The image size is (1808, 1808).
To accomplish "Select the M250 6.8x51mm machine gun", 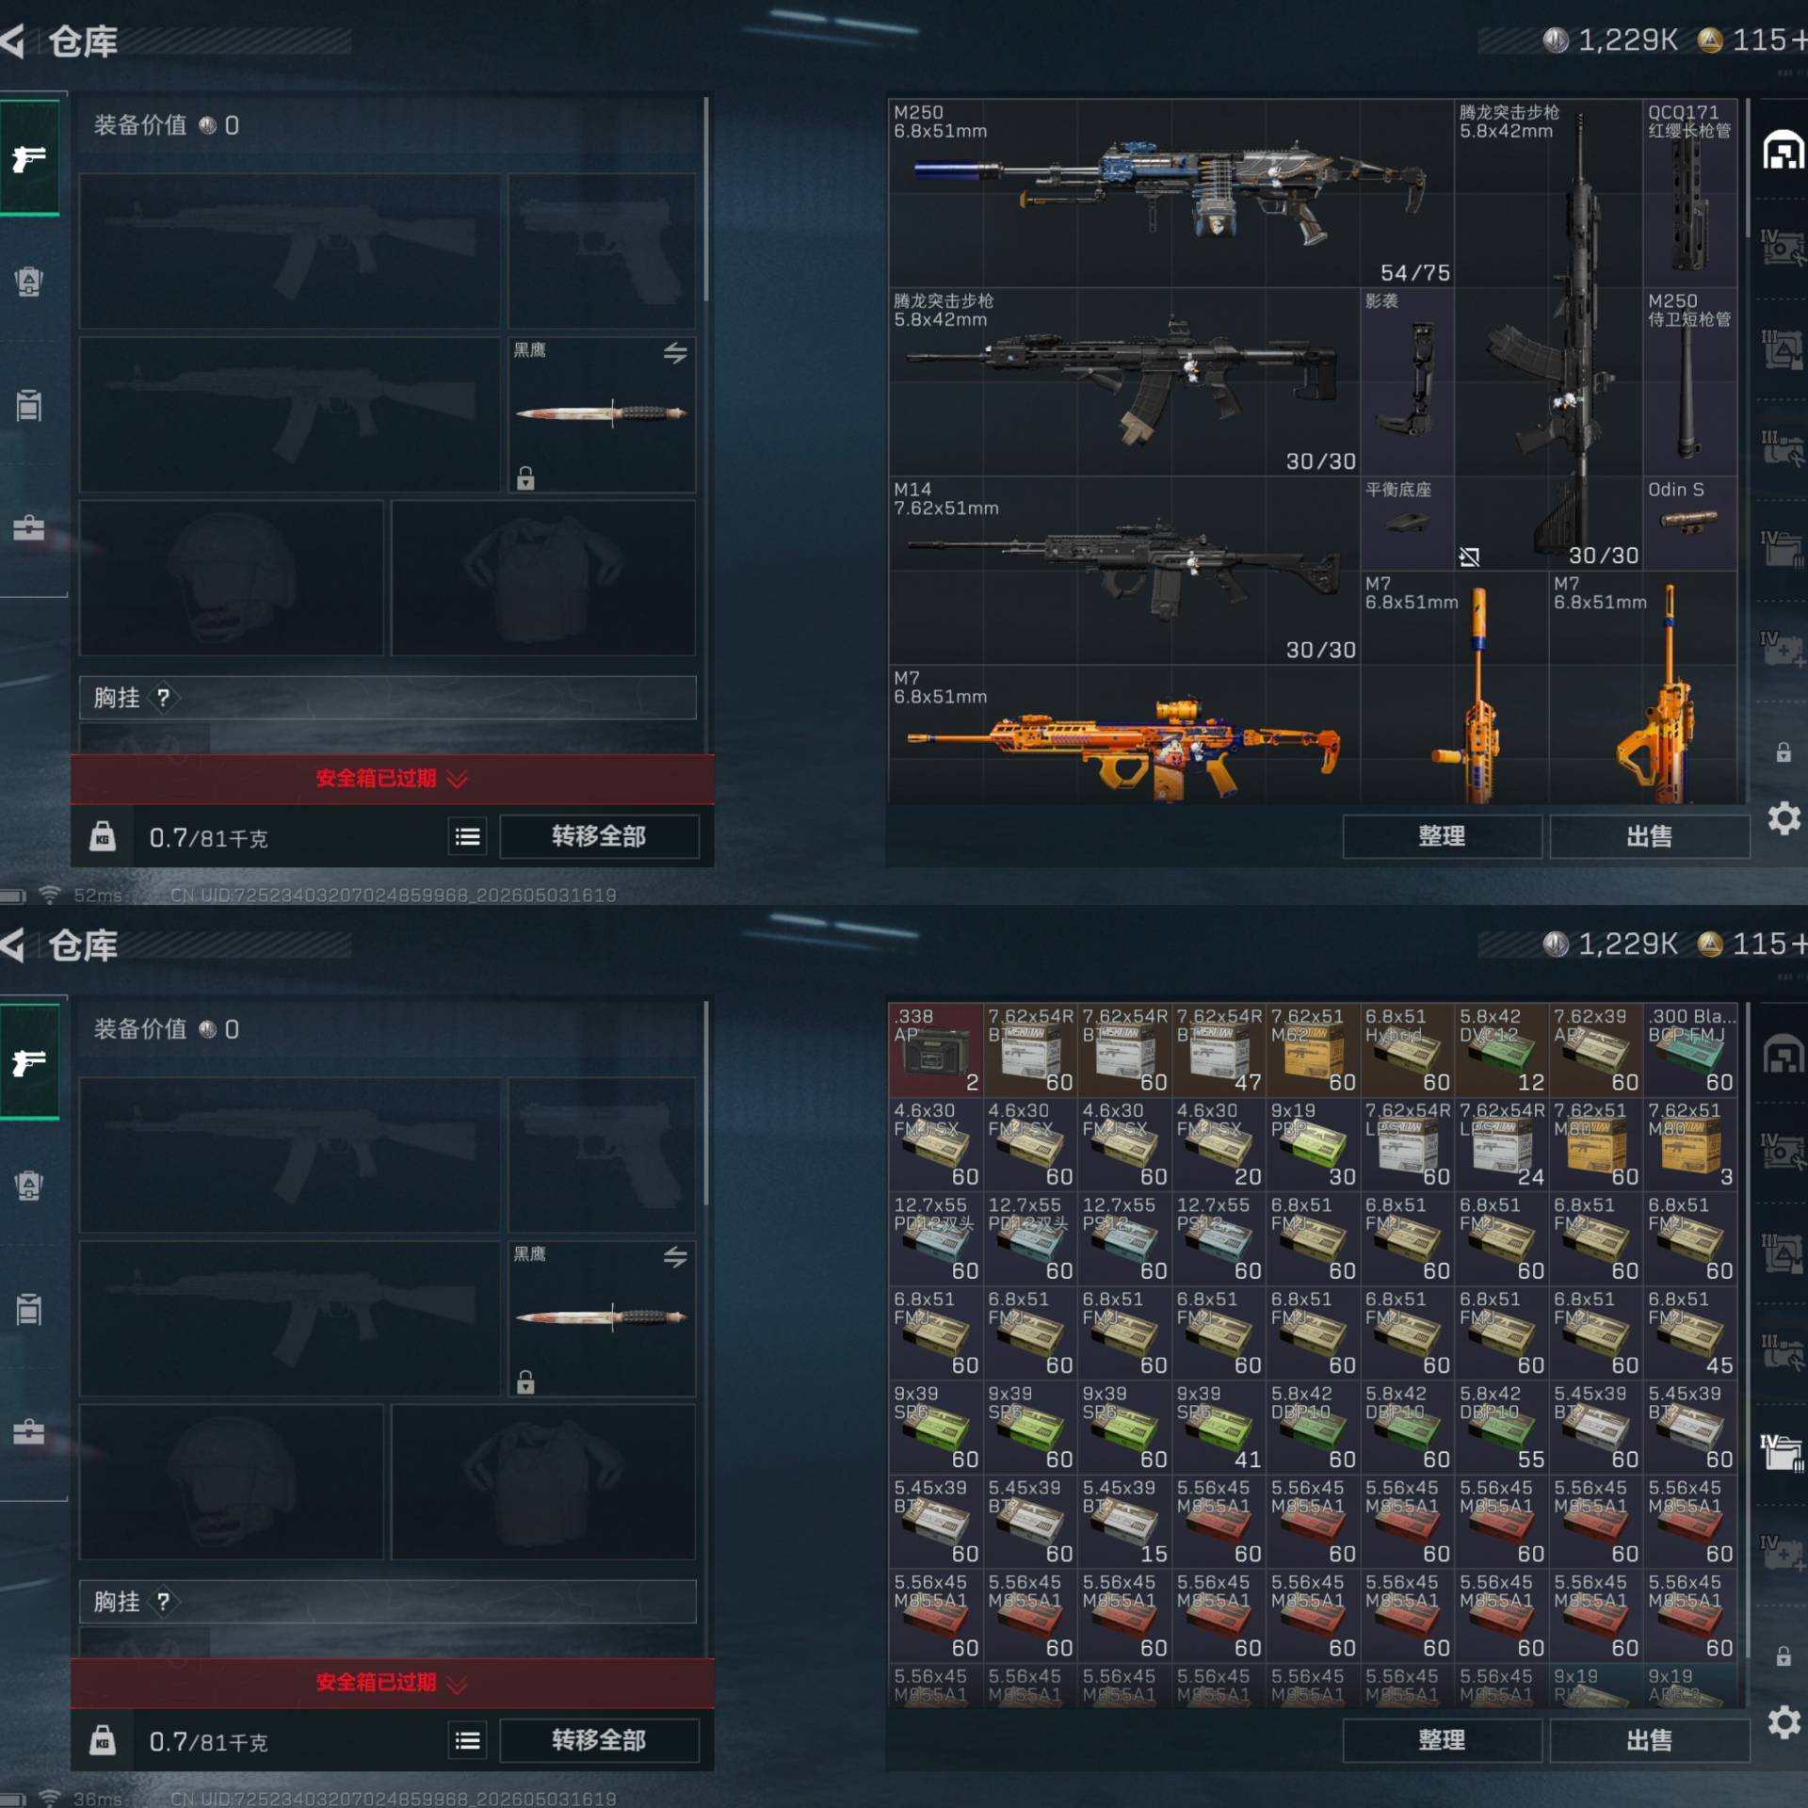I will pos(1170,193).
